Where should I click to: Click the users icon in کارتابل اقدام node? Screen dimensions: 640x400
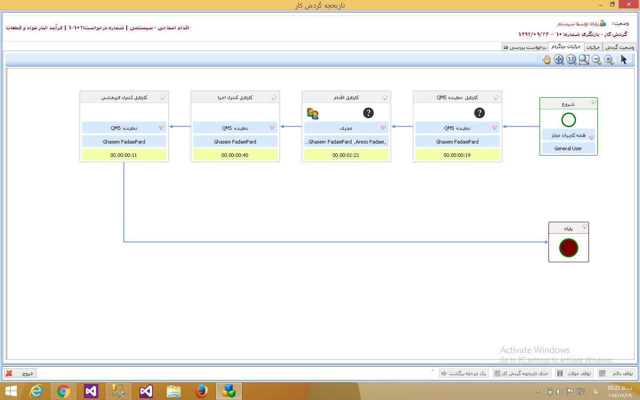coord(312,114)
